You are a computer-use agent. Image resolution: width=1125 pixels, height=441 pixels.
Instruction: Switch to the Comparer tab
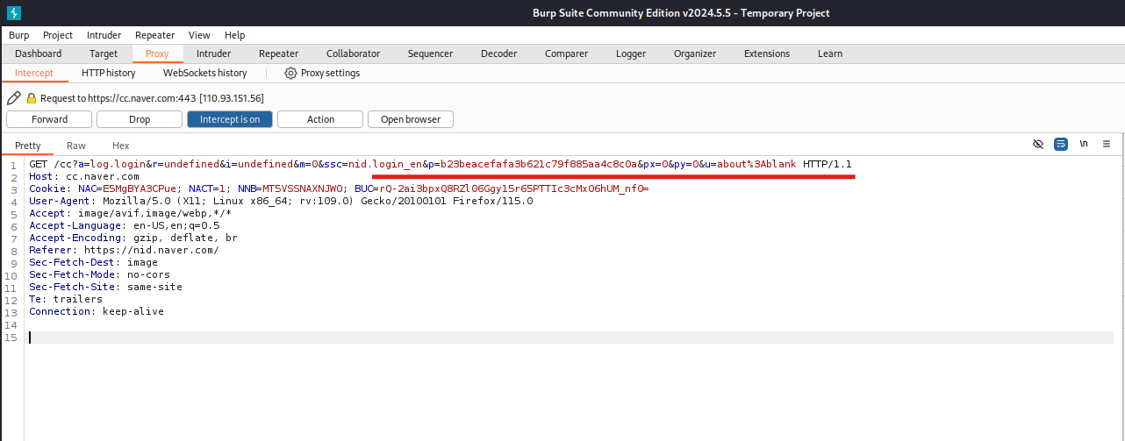(566, 53)
